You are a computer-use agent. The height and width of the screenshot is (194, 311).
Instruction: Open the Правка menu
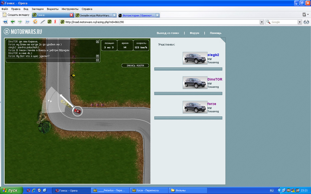point(16,9)
